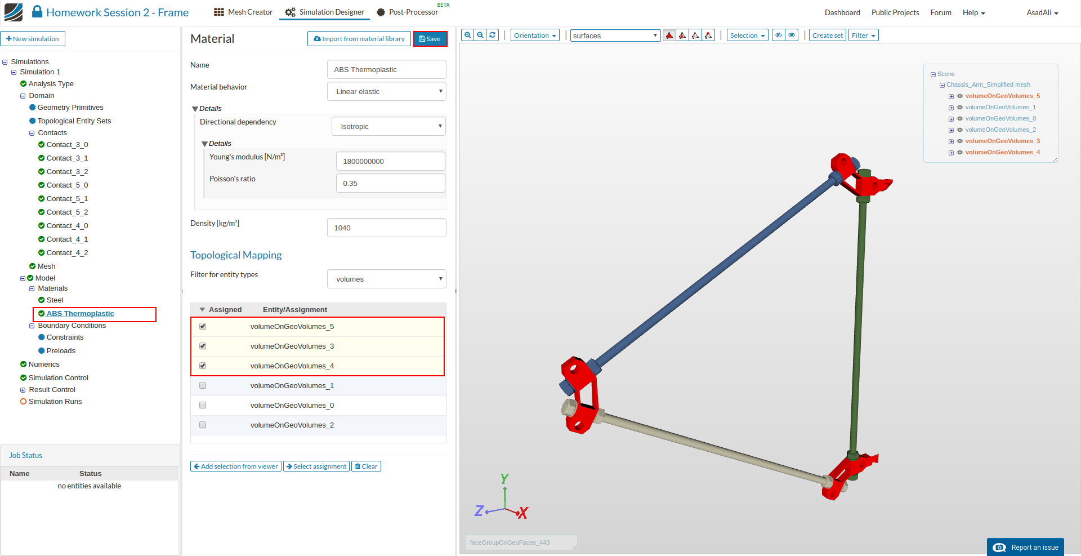This screenshot has width=1081, height=556.
Task: Switch to the Simulation Designer tab
Action: (x=324, y=12)
